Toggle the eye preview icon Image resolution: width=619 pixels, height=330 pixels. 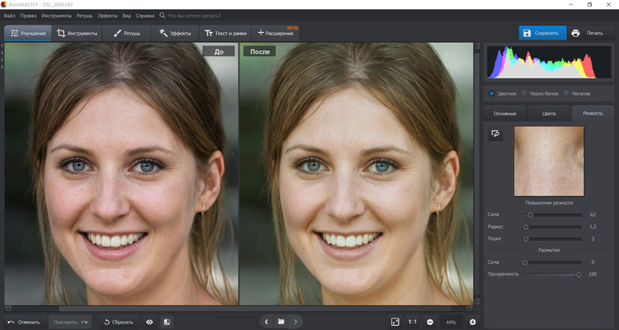pyautogui.click(x=149, y=321)
